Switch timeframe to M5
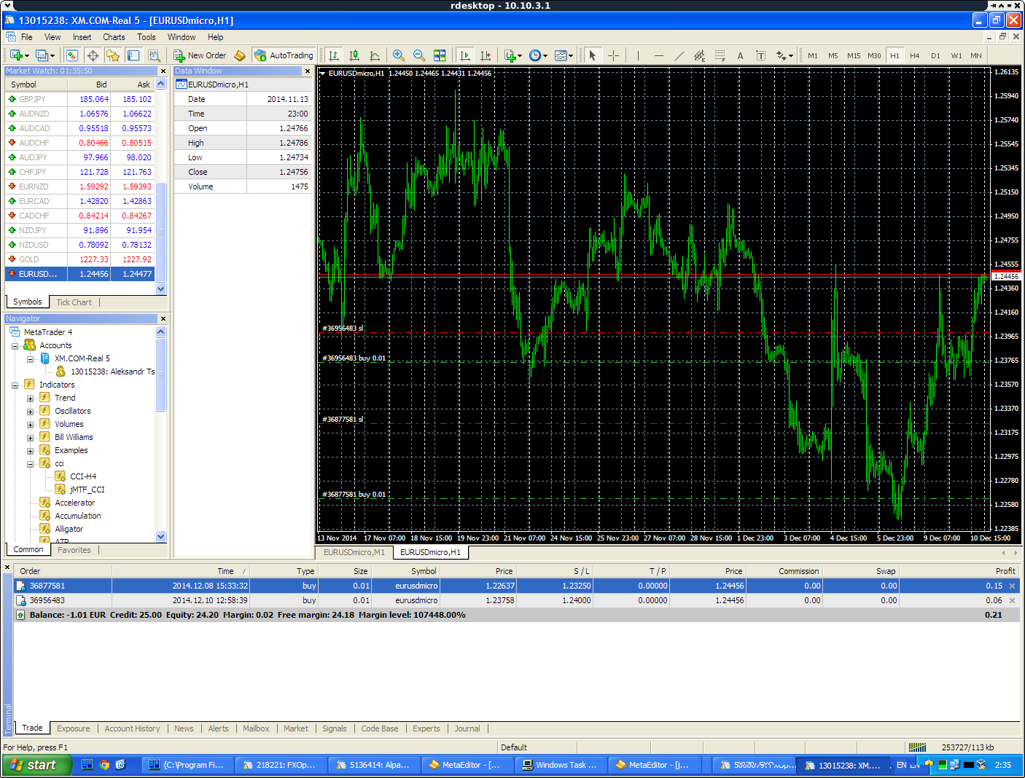The height and width of the screenshot is (778, 1025). click(x=833, y=55)
